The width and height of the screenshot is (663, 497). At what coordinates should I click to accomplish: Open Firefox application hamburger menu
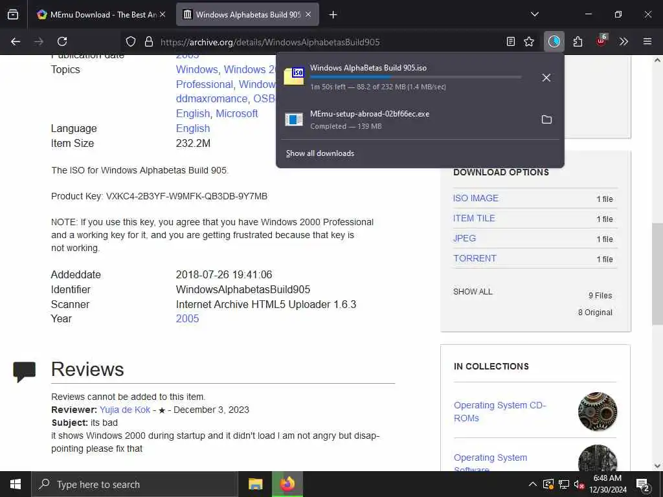pos(647,41)
